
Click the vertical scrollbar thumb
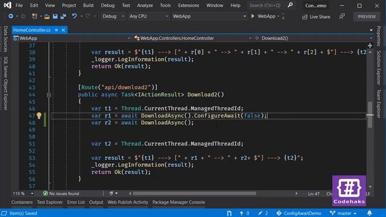click(x=370, y=115)
